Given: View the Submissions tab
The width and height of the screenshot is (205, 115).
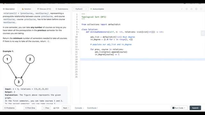Looking at the screenshot, I should [x=62, y=9].
